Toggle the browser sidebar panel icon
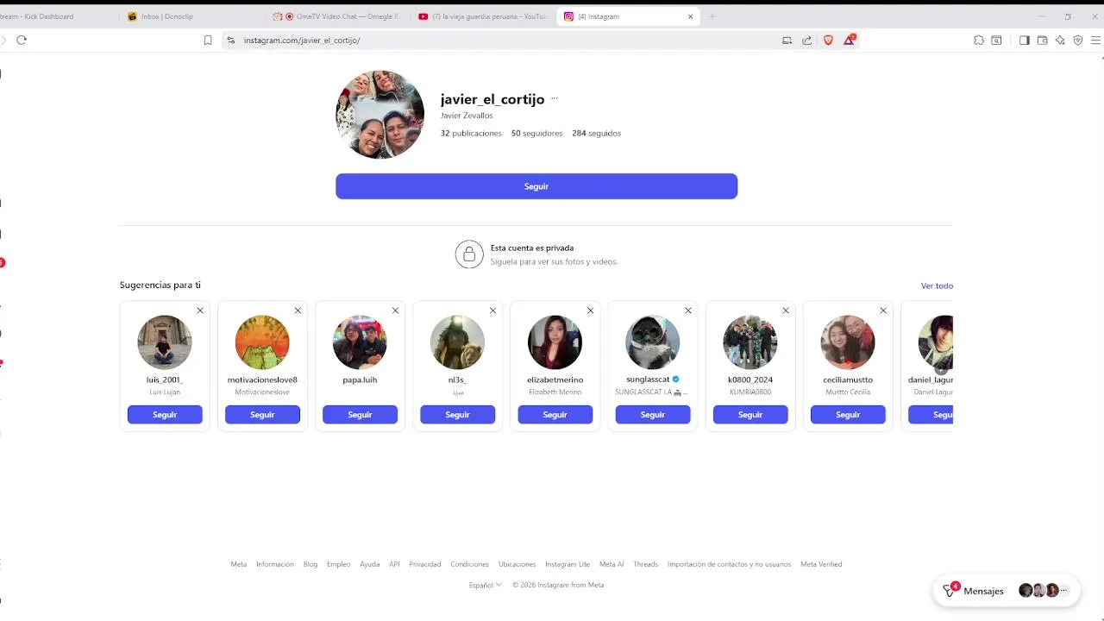The height and width of the screenshot is (621, 1104). click(x=1024, y=40)
